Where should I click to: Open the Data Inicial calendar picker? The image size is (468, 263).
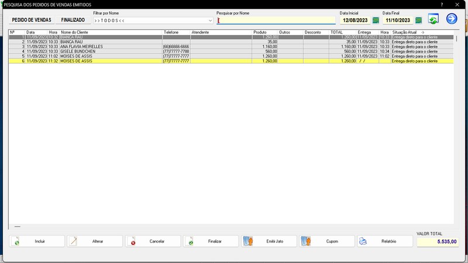pos(376,20)
